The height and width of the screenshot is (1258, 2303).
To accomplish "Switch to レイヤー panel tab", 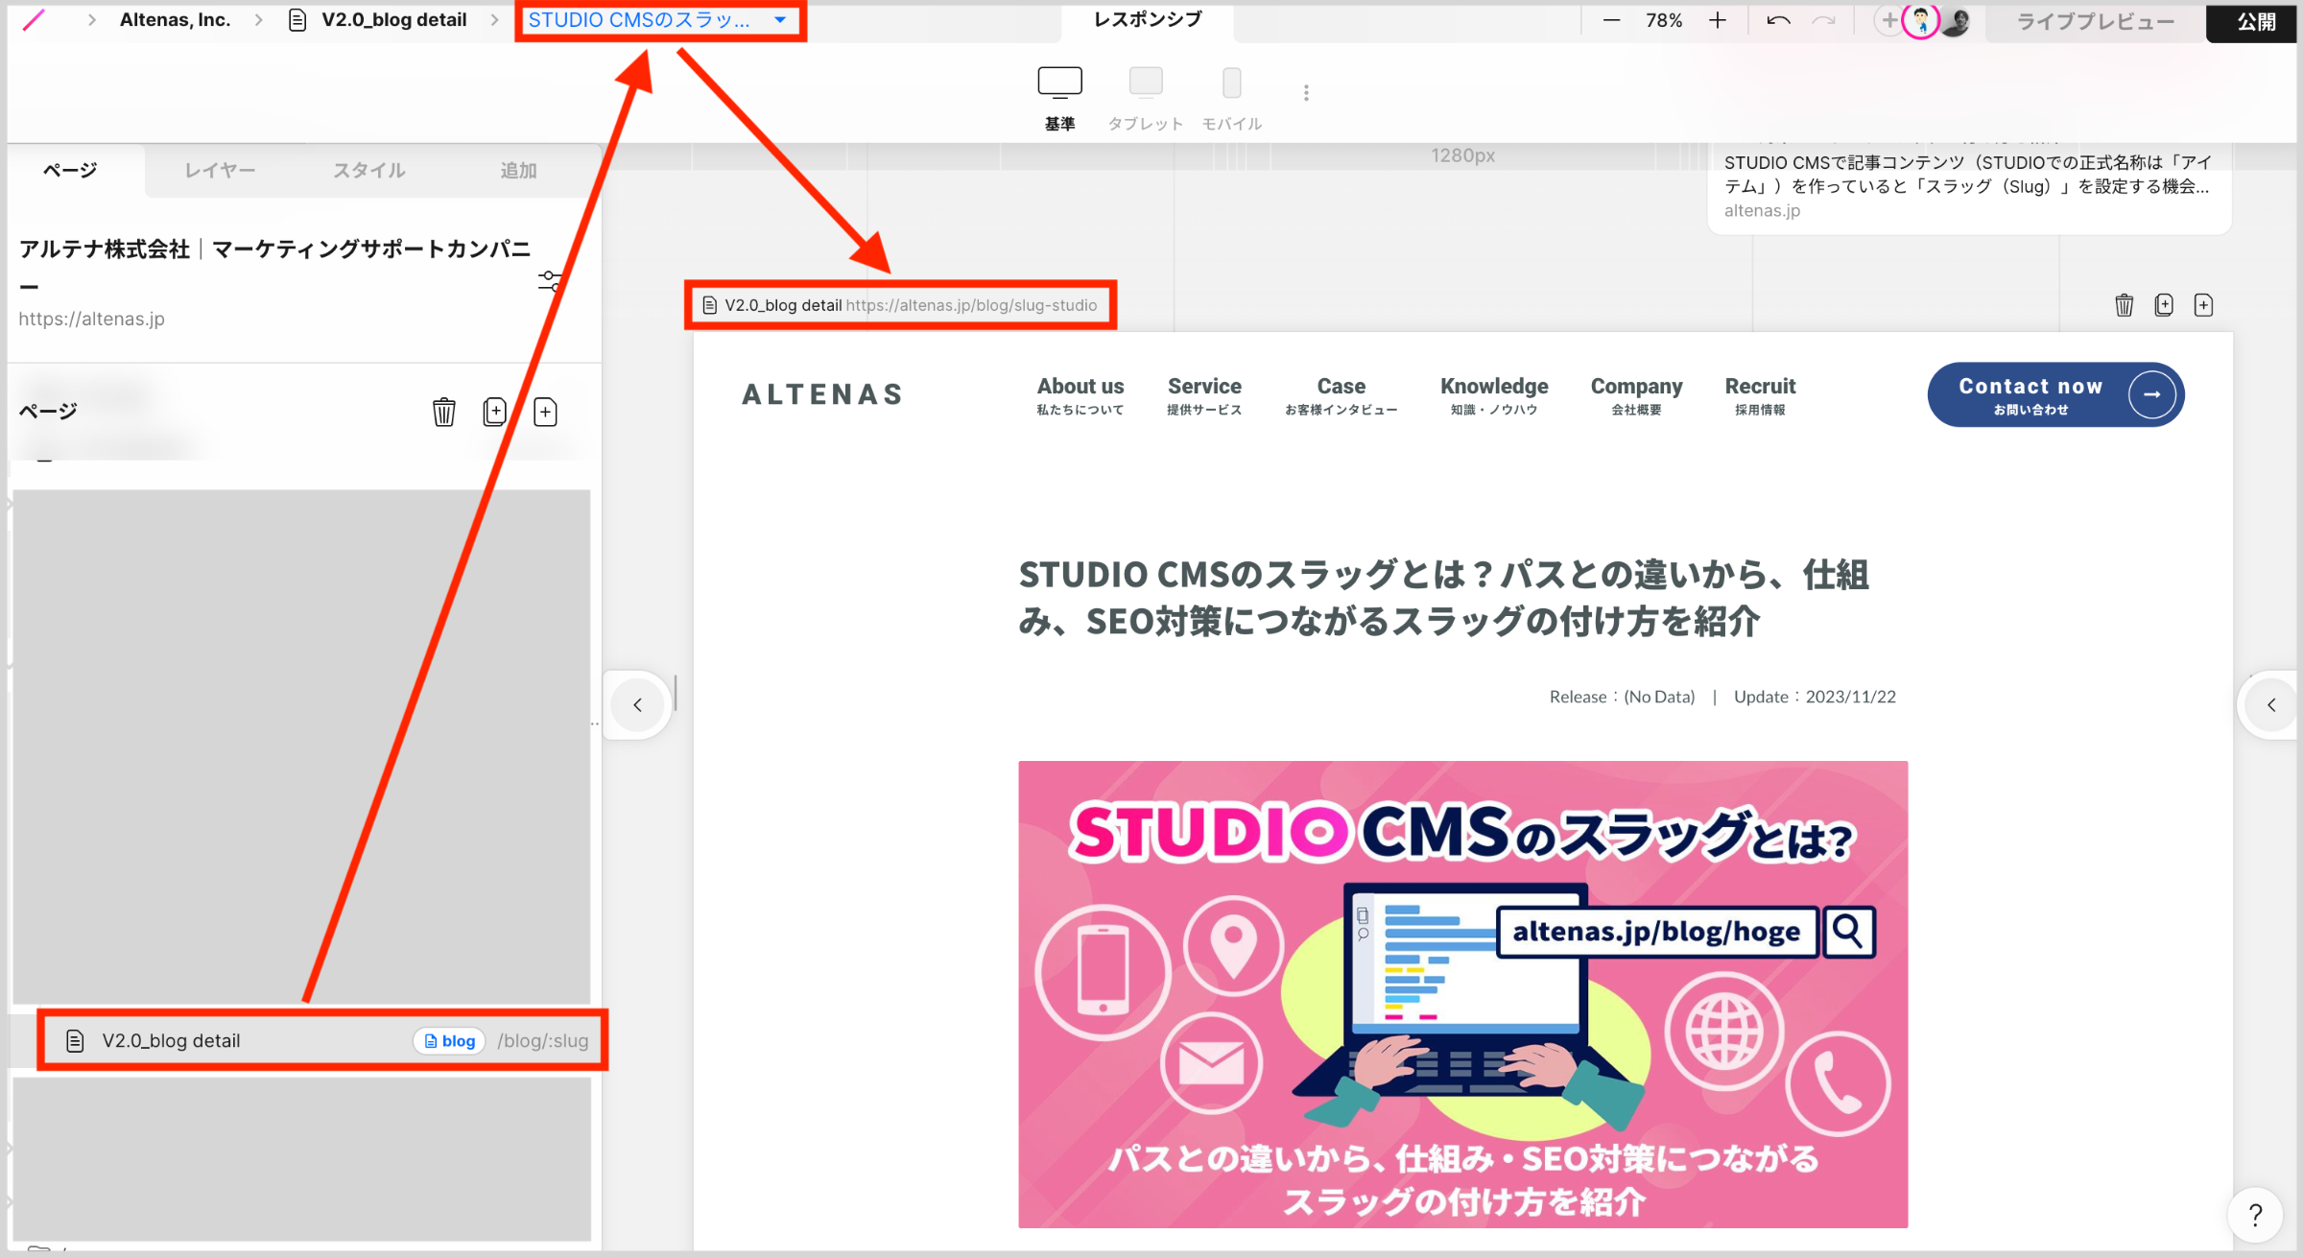I will click(220, 170).
